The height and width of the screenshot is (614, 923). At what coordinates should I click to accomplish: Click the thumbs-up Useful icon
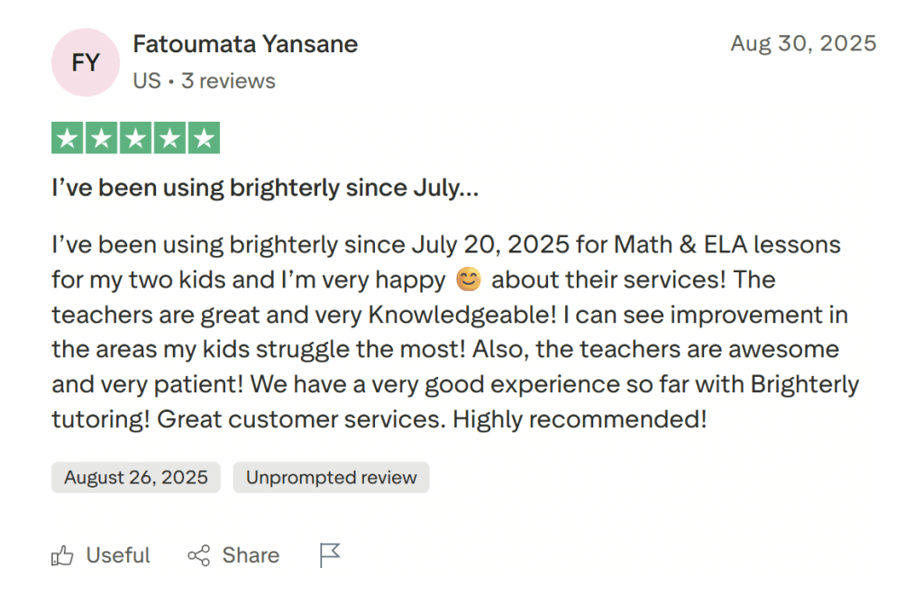point(62,555)
